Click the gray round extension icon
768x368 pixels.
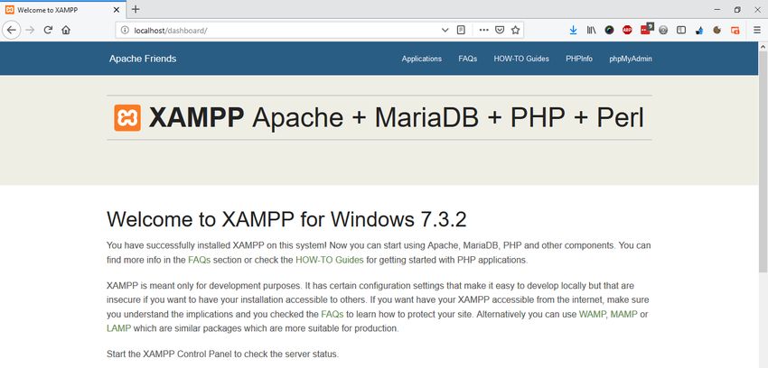(x=663, y=30)
